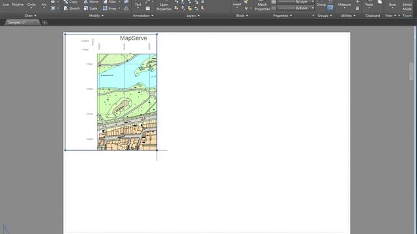Viewport: 417px width, 234px height.
Task: Open the Fillet tool dropdown arrow
Action: [x=119, y=2]
